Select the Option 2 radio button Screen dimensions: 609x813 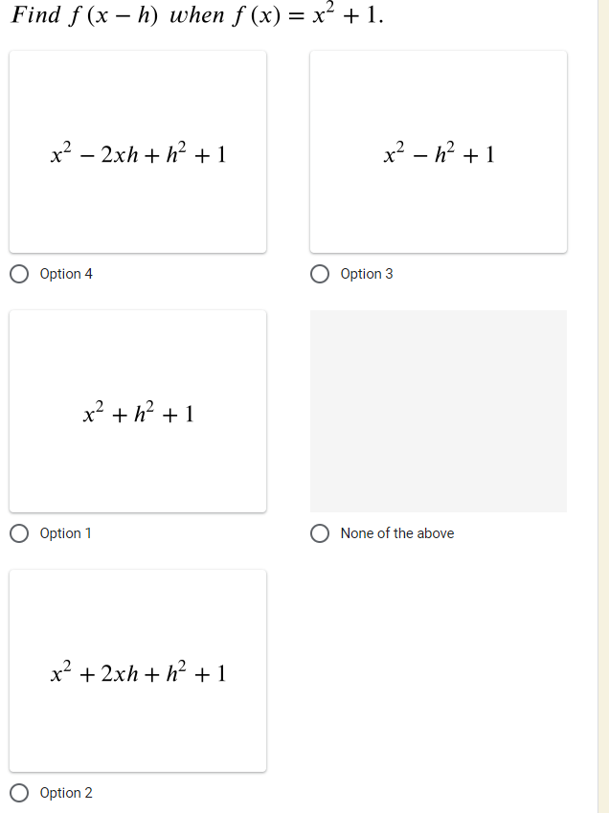(18, 793)
